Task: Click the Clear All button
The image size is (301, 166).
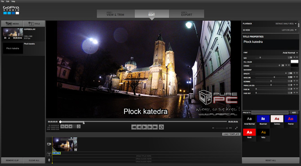Action: coord(34,160)
